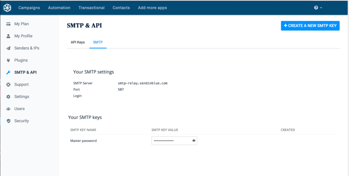Open the Transactional menu
The width and height of the screenshot is (349, 176).
pyautogui.click(x=91, y=8)
